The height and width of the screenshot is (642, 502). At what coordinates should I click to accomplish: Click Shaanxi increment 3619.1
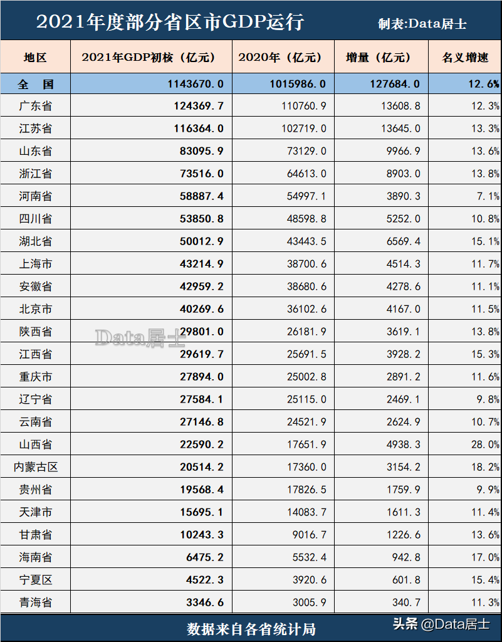pos(404,331)
